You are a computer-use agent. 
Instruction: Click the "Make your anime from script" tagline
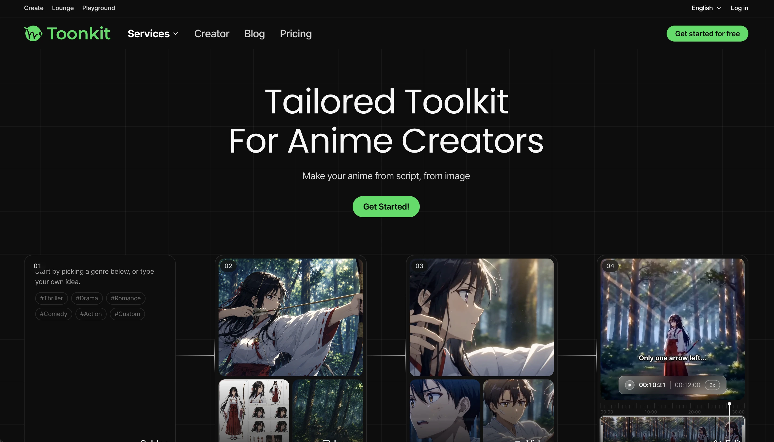[x=386, y=176]
